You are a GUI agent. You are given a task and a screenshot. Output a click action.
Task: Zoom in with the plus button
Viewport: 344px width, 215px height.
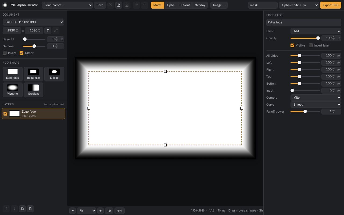coord(101,211)
